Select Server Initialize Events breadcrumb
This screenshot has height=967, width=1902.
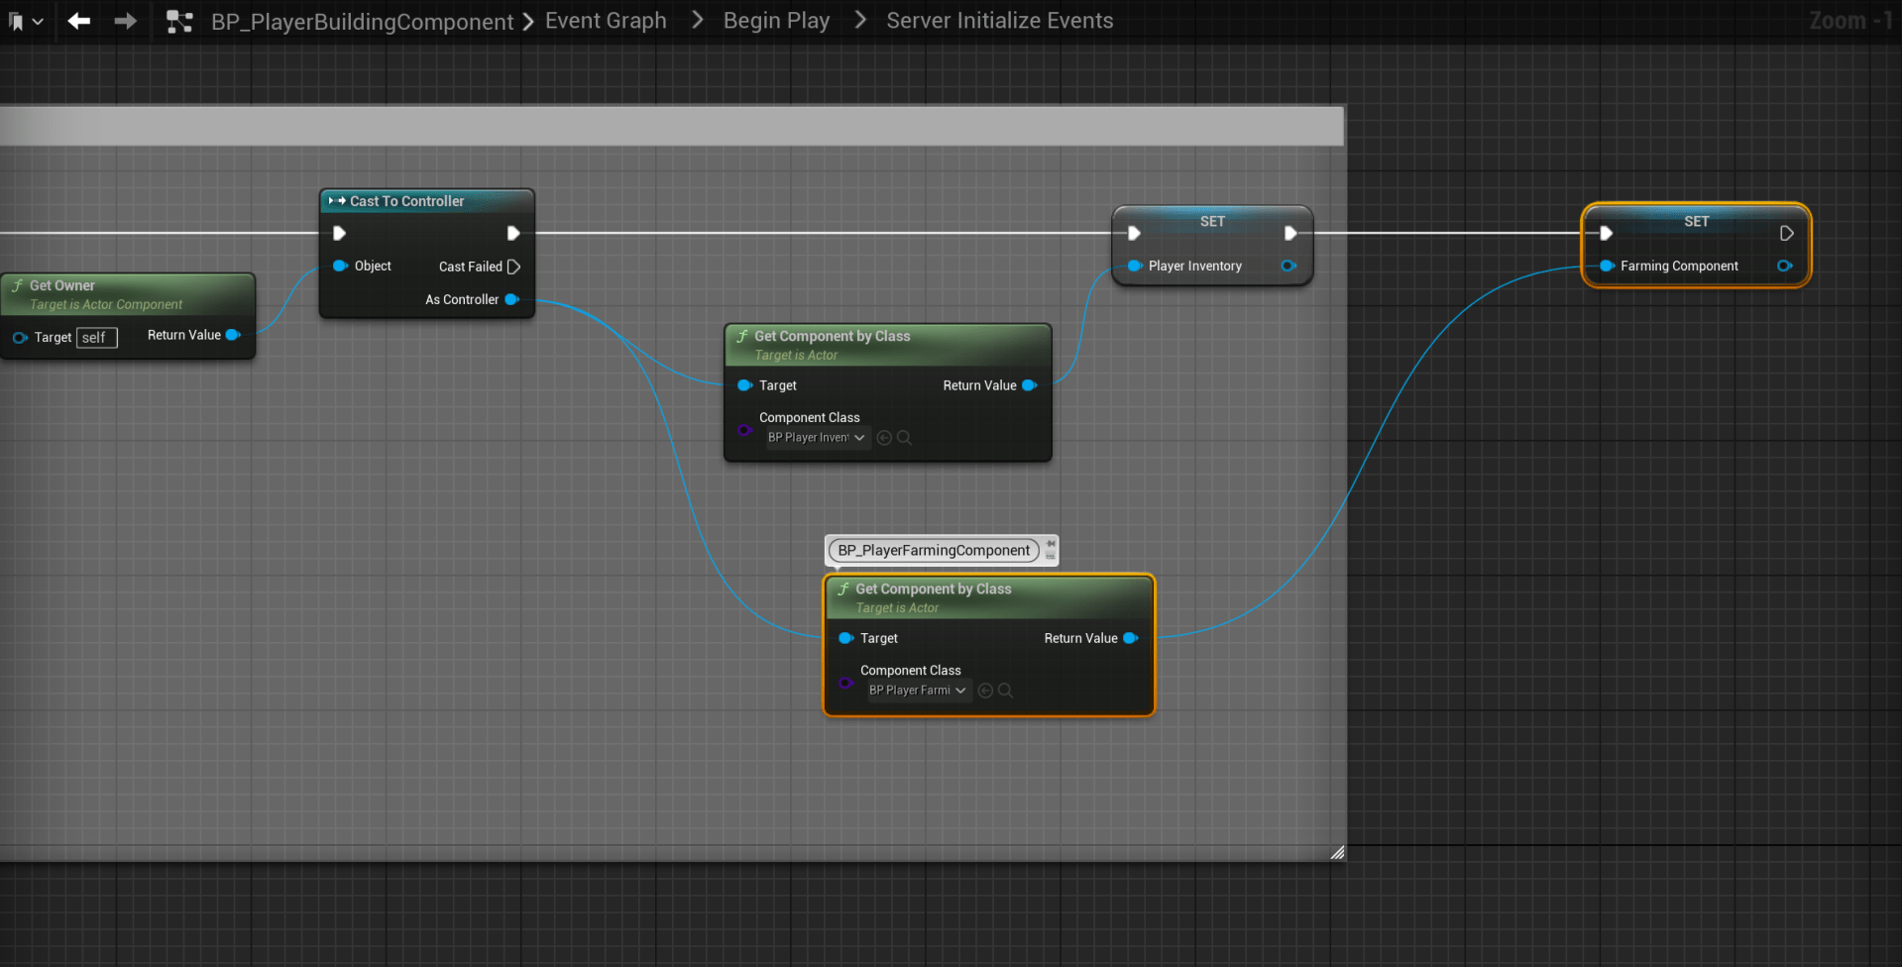999,21
